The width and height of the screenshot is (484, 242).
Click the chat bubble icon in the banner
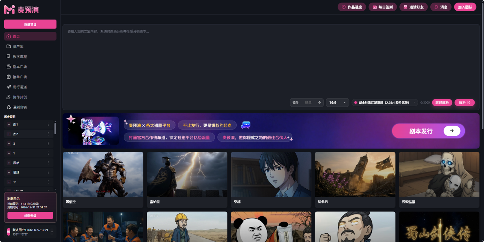[246, 125]
